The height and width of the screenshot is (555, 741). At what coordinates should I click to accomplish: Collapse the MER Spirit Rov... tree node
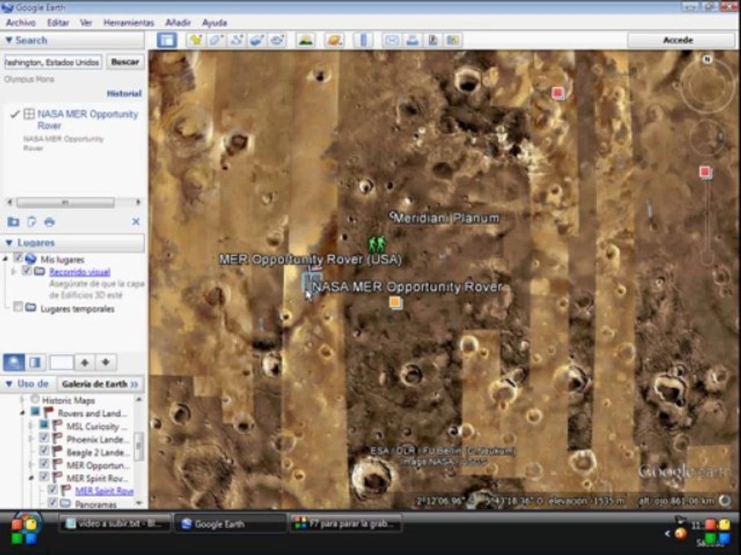click(31, 478)
